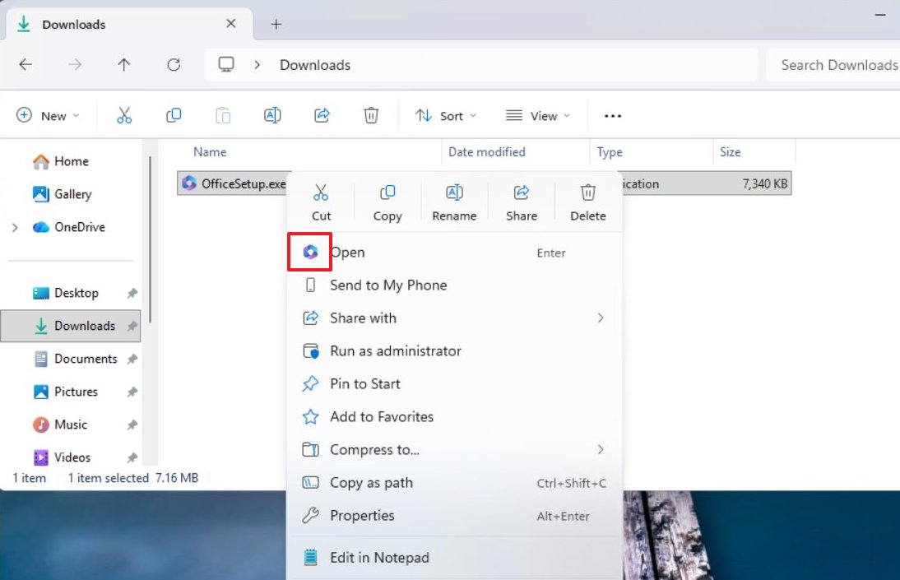Click the Copy icon in the context menu
900x580 pixels.
tap(387, 193)
